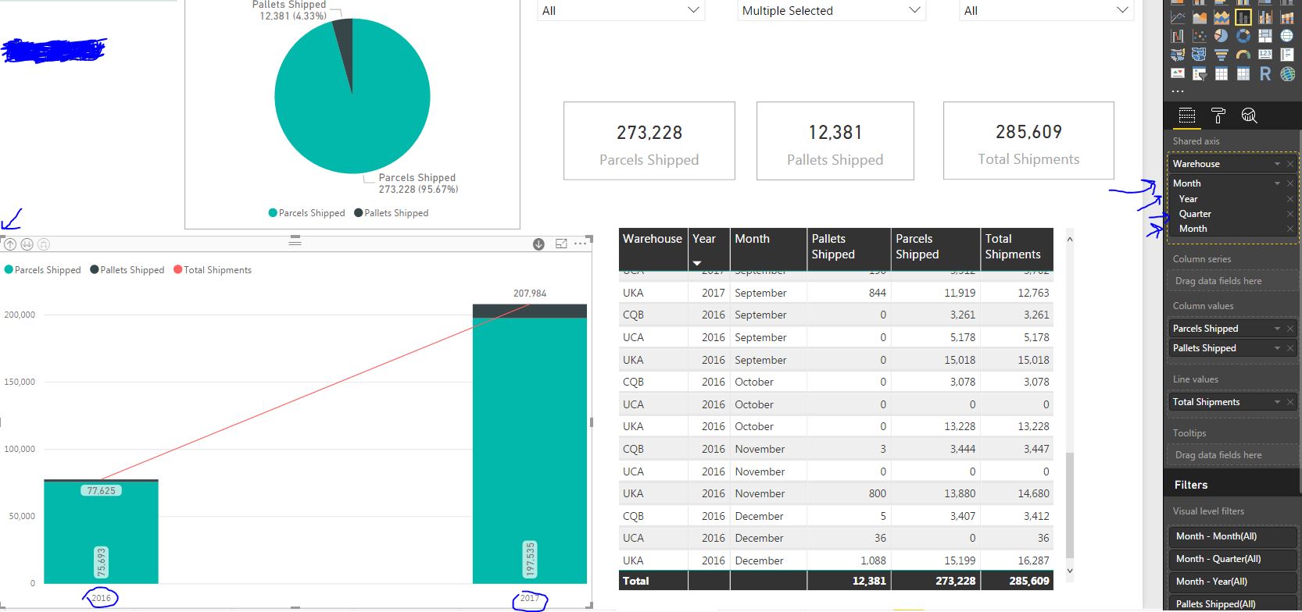Choose the scatter chart visualization
Image resolution: width=1302 pixels, height=612 pixels.
click(x=1200, y=36)
